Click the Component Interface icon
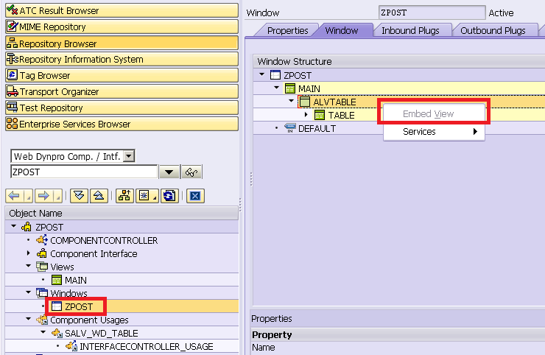The width and height of the screenshot is (545, 355). [42, 253]
